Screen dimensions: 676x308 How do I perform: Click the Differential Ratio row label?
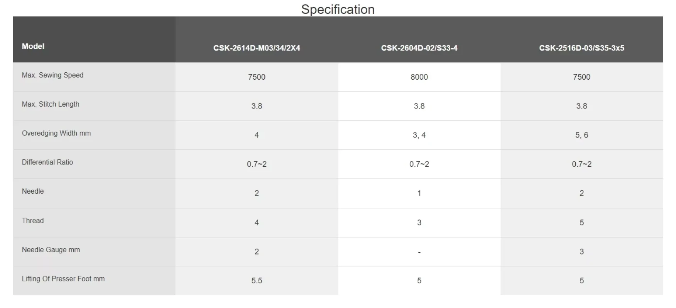coord(47,162)
